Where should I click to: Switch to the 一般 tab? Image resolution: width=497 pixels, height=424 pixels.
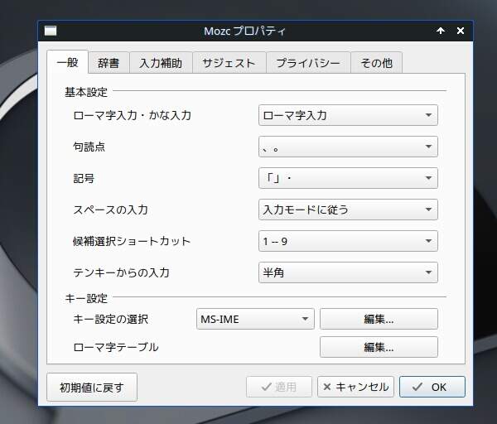click(68, 62)
